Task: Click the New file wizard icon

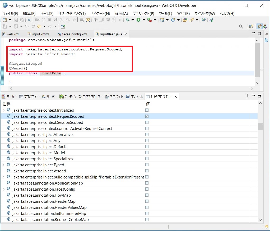Action: (5, 20)
